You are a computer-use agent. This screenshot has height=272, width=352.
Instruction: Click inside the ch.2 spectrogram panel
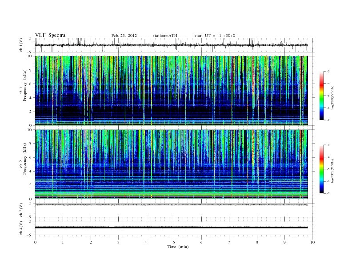coord(171,164)
